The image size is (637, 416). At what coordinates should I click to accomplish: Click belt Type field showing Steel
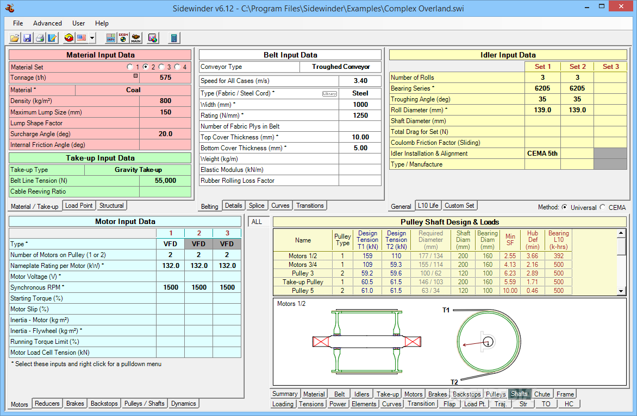pos(360,93)
